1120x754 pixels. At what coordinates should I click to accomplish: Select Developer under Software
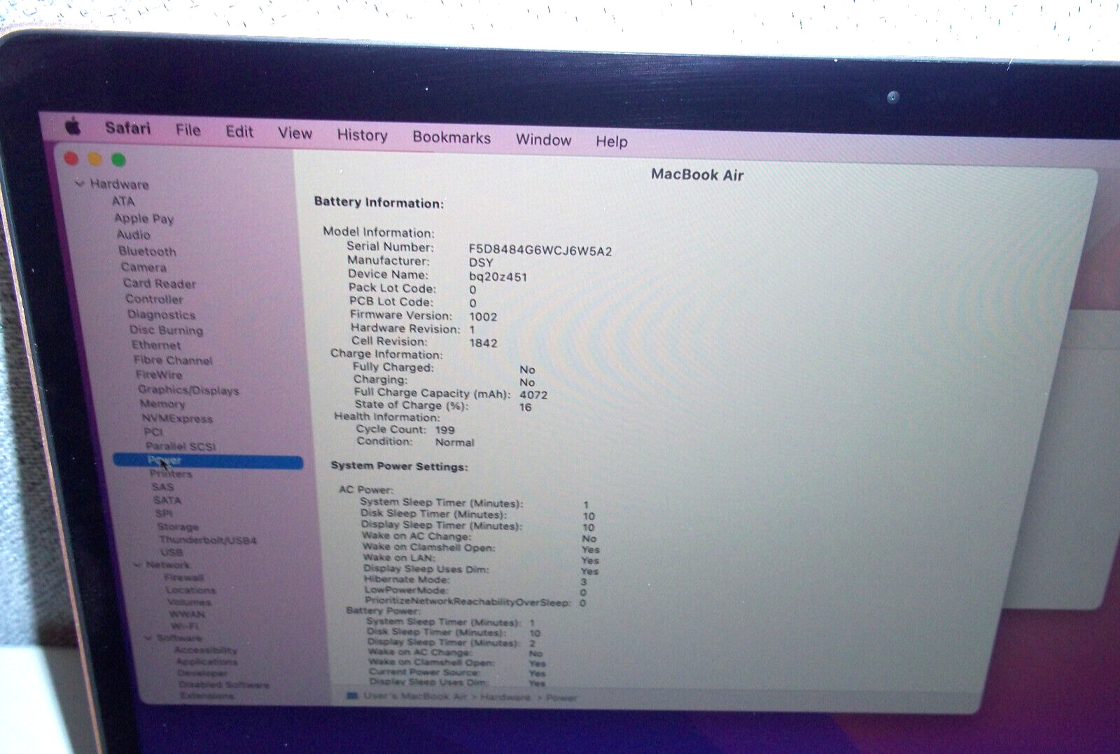click(202, 673)
